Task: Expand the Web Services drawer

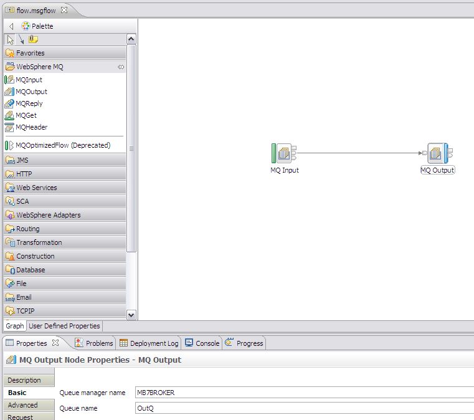Action: point(65,188)
